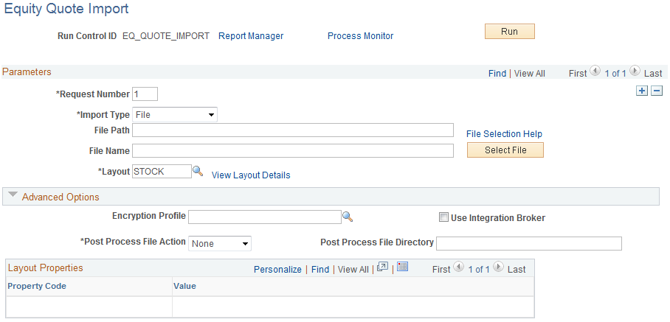The height and width of the screenshot is (322, 670).
Task: Click the File Path input field
Action: 292,130
